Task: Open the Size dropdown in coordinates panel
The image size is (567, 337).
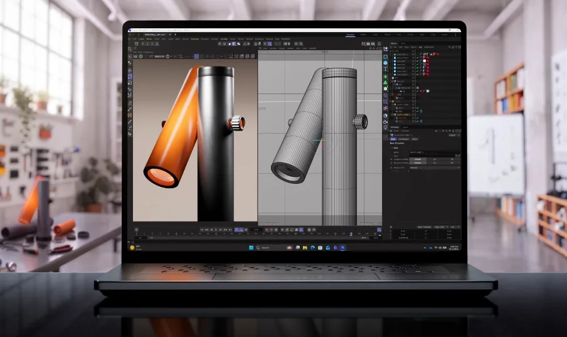Action: (x=455, y=227)
